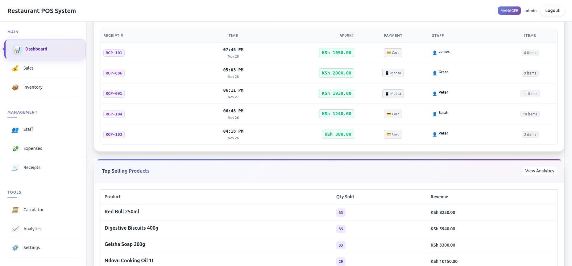572x266 pixels.
Task: Click the admin username
Action: [x=530, y=11]
